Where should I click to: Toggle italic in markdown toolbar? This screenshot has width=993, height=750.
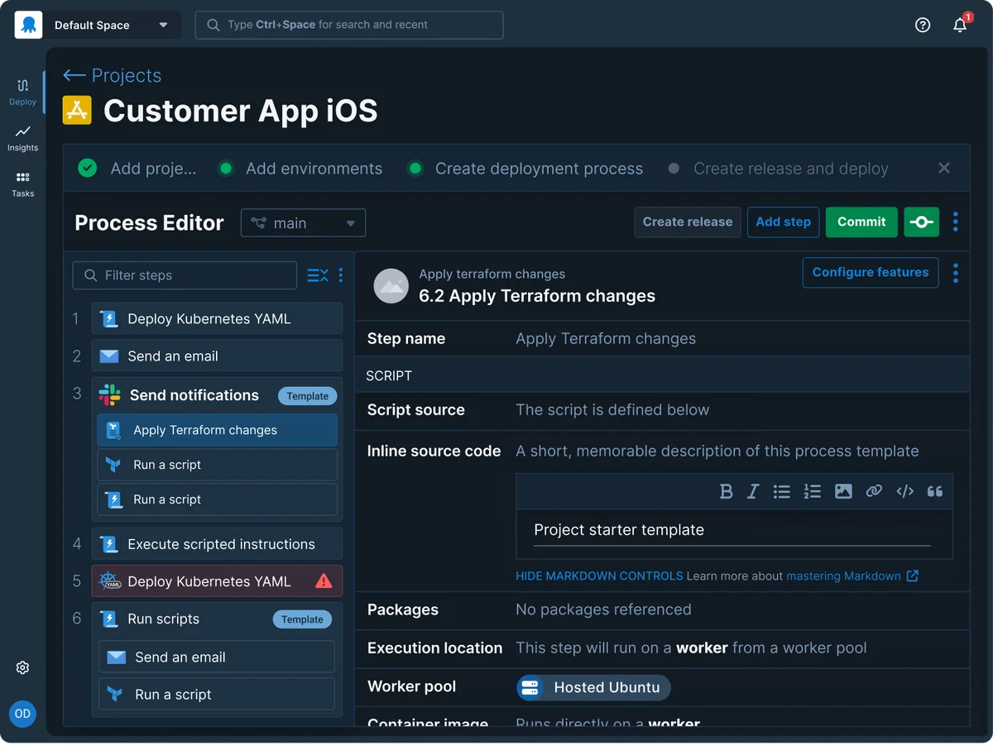pos(753,491)
